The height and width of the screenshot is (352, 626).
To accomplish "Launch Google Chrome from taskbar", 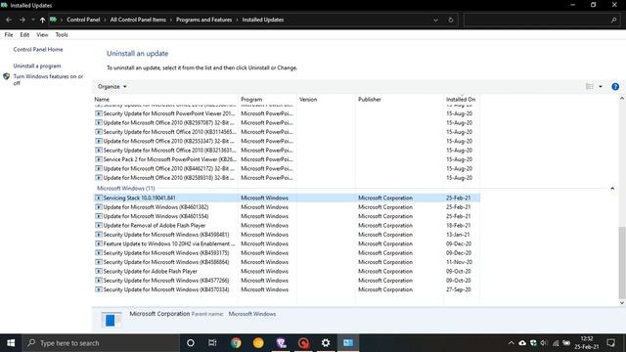I will 236,343.
